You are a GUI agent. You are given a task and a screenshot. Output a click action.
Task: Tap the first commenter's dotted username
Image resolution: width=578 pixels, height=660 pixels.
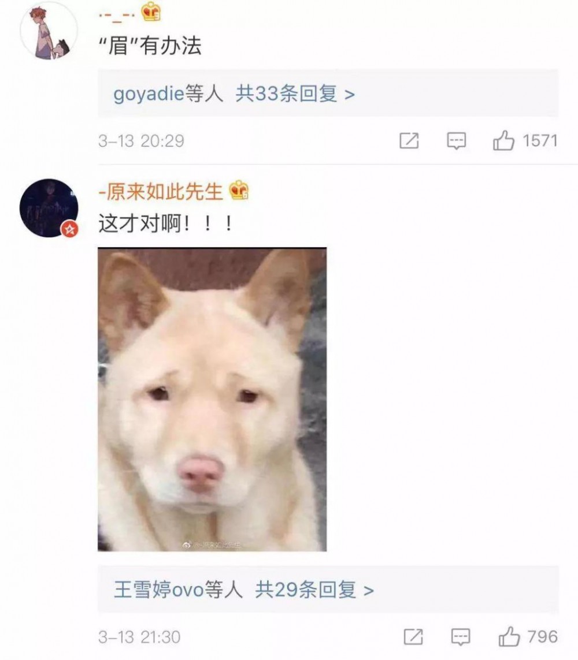click(117, 16)
